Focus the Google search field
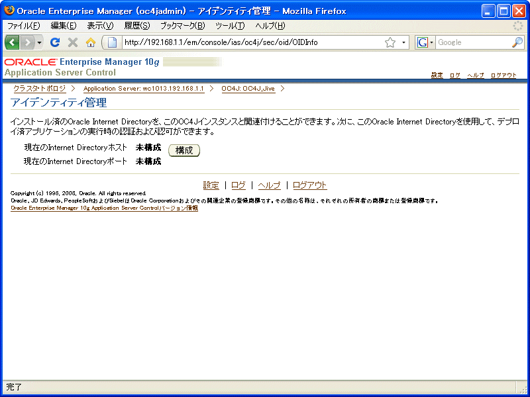This screenshot has height=397, width=530. click(x=474, y=42)
